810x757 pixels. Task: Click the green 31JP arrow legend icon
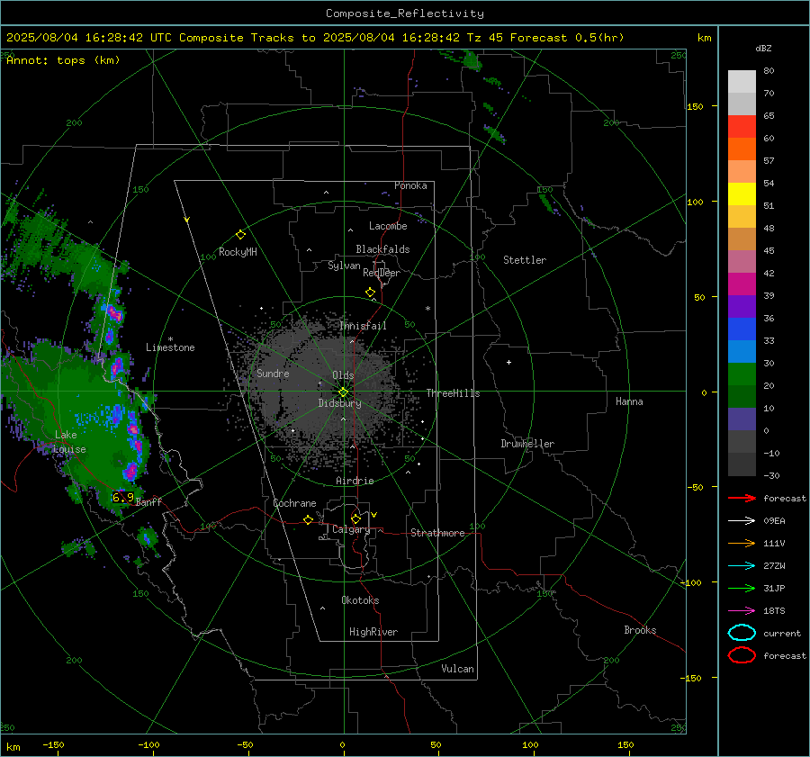pyautogui.click(x=742, y=588)
